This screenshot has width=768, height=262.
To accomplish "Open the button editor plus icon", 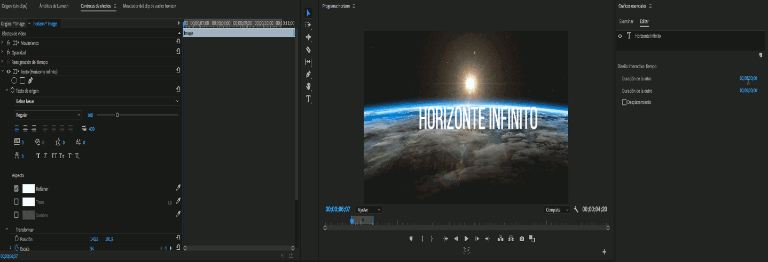I will click(605, 252).
